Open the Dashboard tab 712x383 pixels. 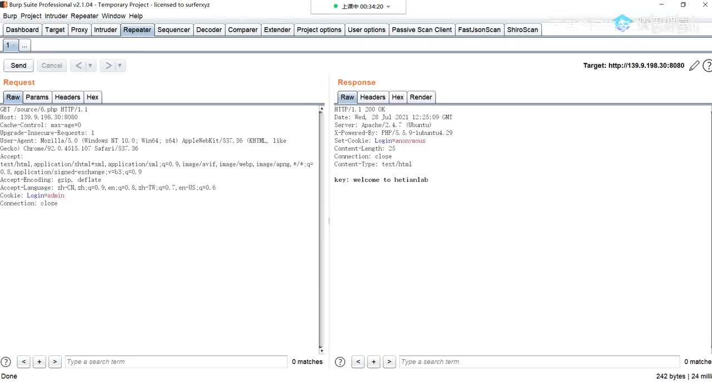22,30
